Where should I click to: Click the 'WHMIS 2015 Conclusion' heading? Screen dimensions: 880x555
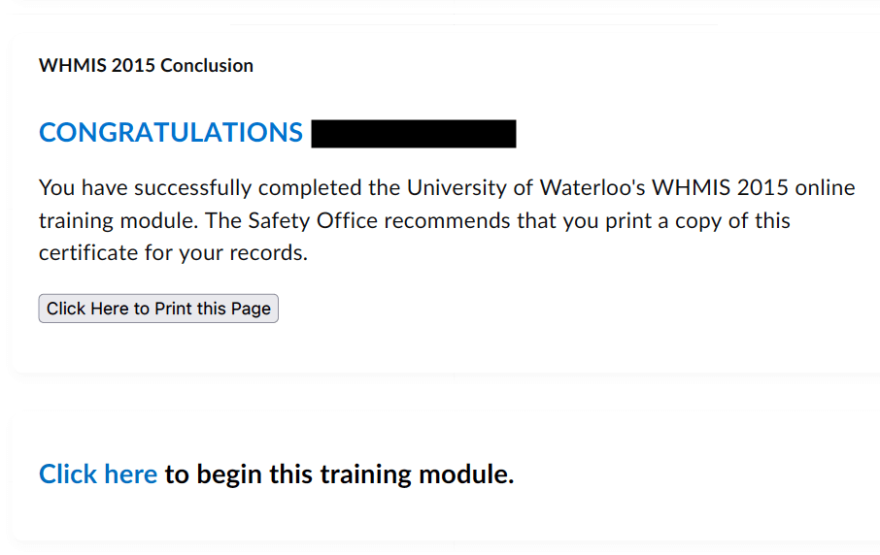point(146,66)
